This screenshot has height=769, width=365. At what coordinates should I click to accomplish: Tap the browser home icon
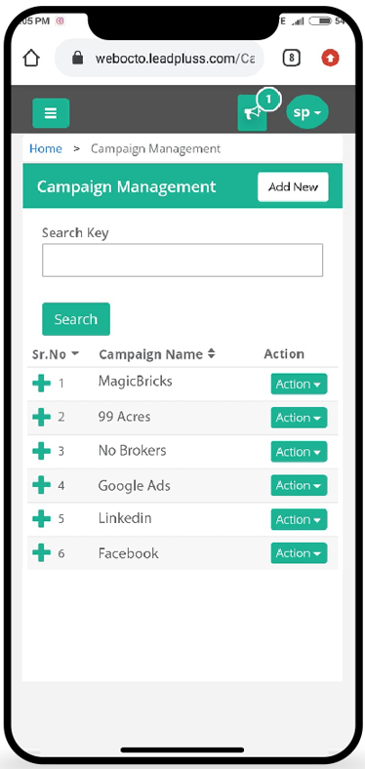[x=31, y=59]
